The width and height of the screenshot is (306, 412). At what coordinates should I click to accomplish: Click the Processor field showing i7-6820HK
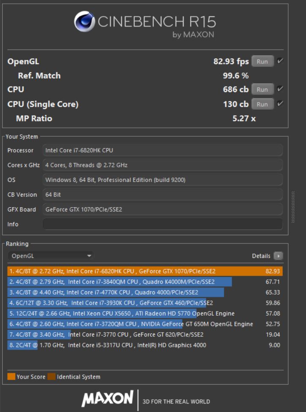pos(162,150)
